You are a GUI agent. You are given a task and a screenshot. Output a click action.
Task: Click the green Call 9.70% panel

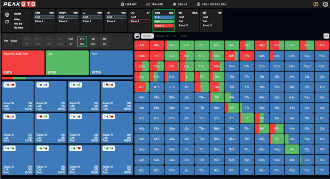click(67, 63)
